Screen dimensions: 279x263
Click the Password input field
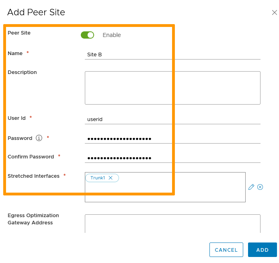pos(172,139)
